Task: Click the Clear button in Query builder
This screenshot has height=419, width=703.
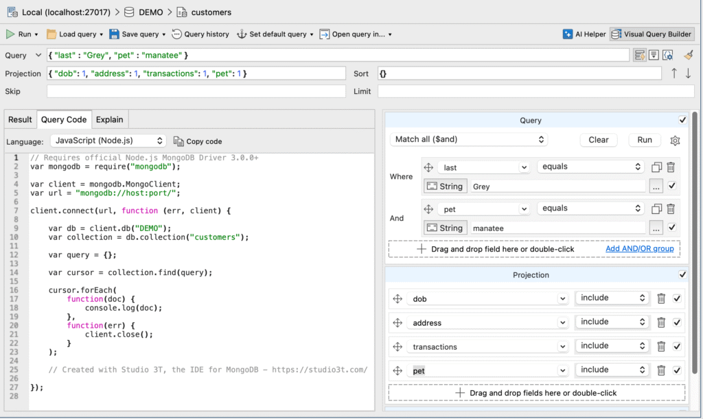Action: click(x=598, y=140)
